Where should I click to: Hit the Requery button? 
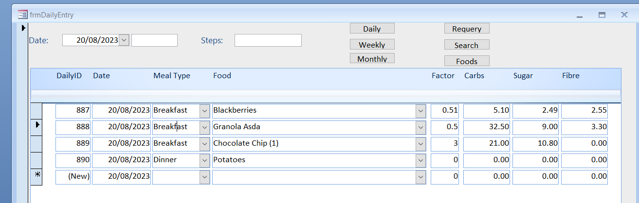(x=466, y=29)
